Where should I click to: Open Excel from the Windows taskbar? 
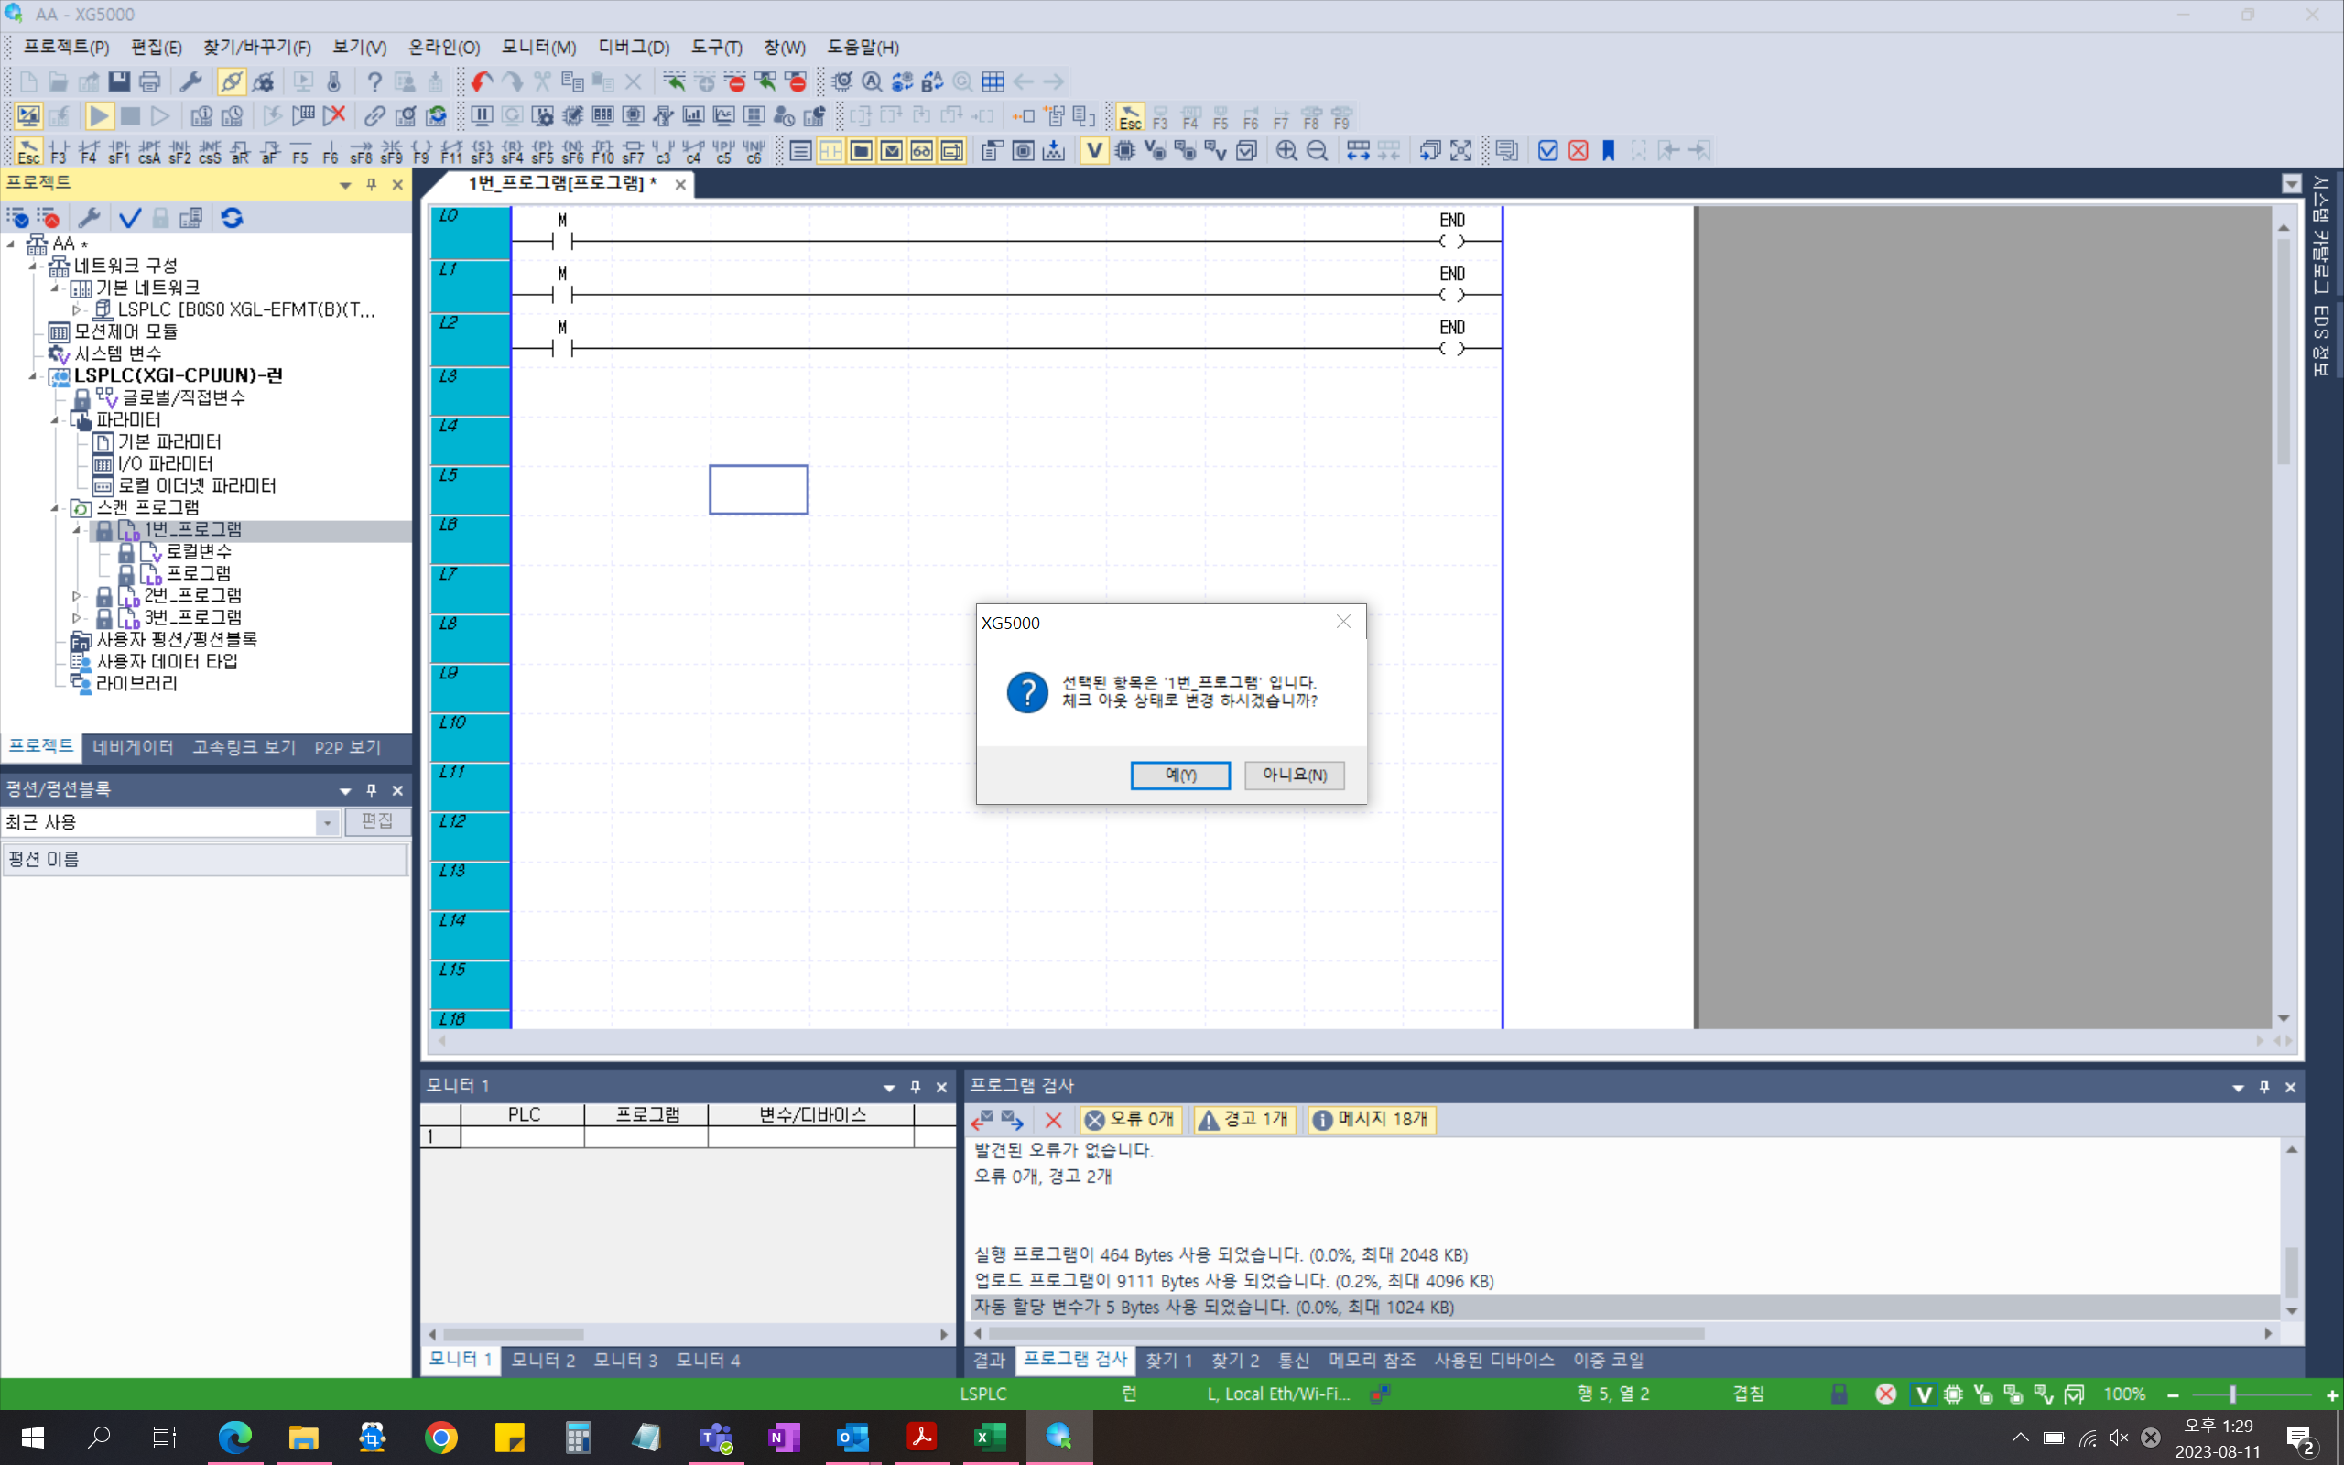(x=989, y=1437)
